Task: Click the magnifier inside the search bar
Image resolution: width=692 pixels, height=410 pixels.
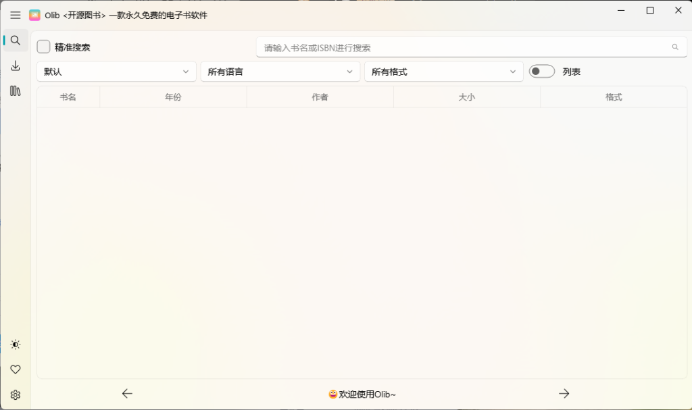Action: (x=674, y=47)
